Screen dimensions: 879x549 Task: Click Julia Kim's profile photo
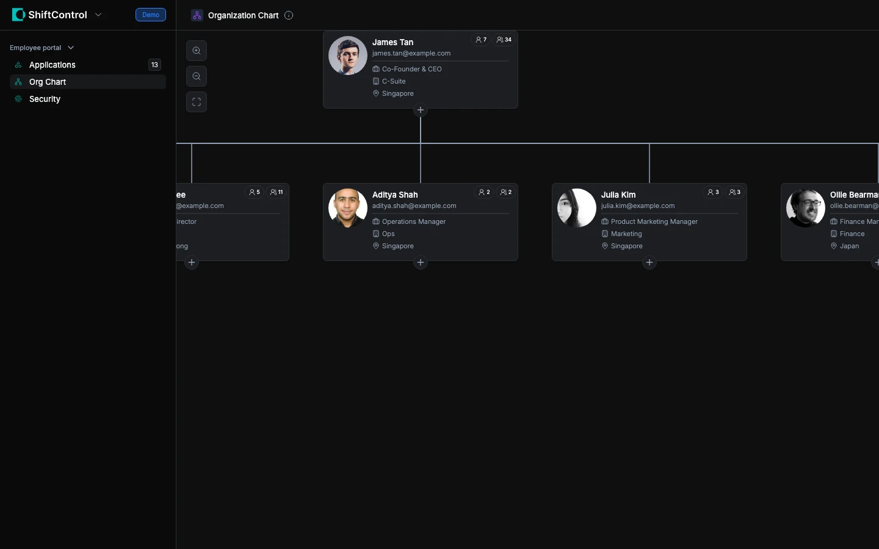coord(577,208)
